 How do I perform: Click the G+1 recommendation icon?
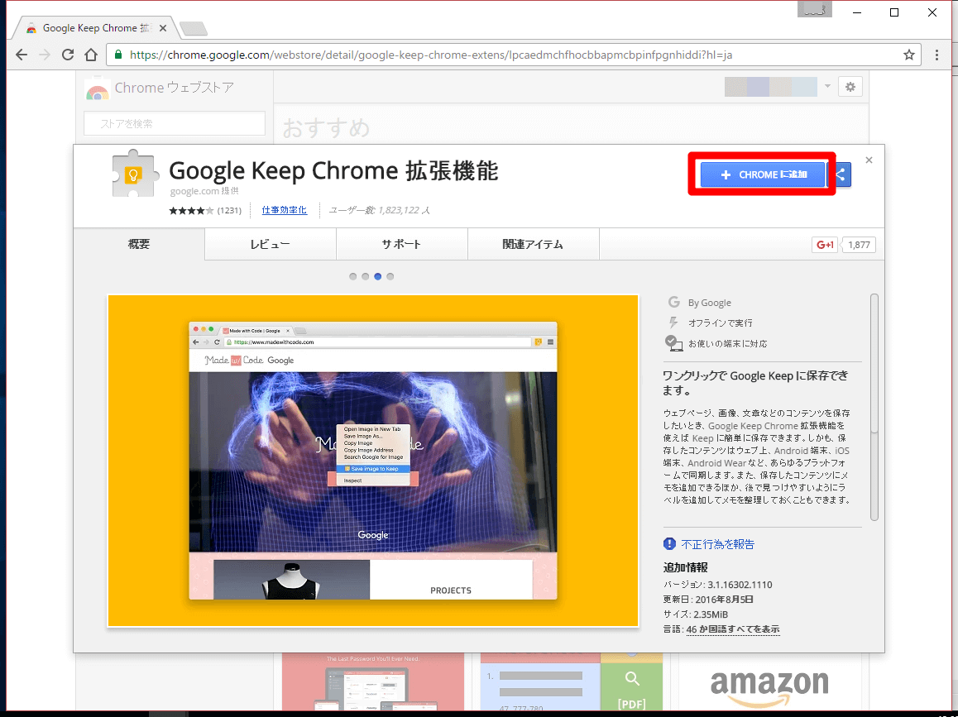pos(824,244)
